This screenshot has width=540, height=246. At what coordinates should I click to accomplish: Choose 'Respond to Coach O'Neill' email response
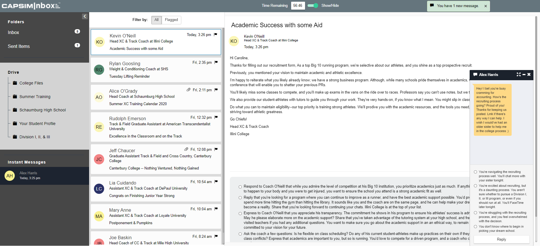point(240,187)
